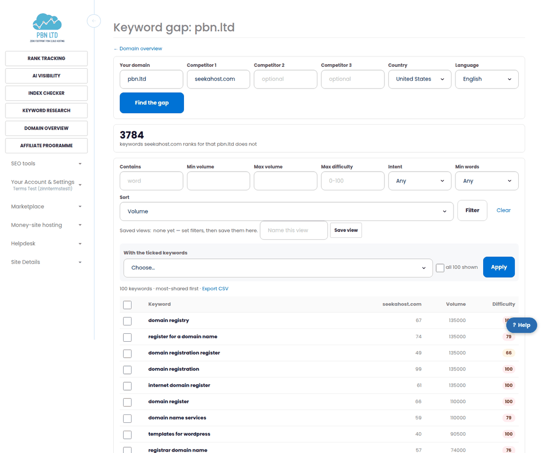
Task: Edit Competitor 1 field seekahost.com
Action: click(218, 79)
